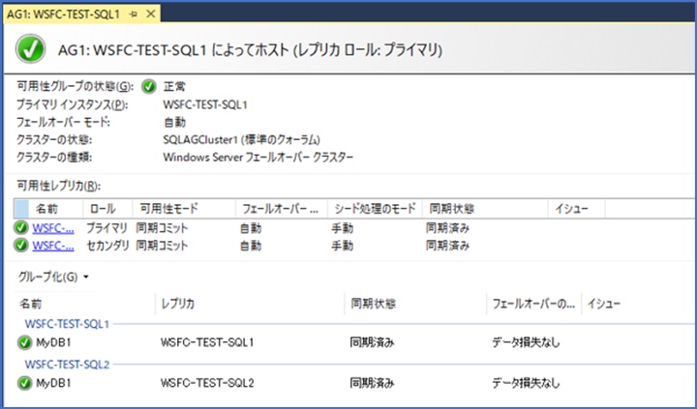Image resolution: width=697 pixels, height=409 pixels.
Task: Click 同期済み in the secondary replica row
Action: tap(447, 246)
